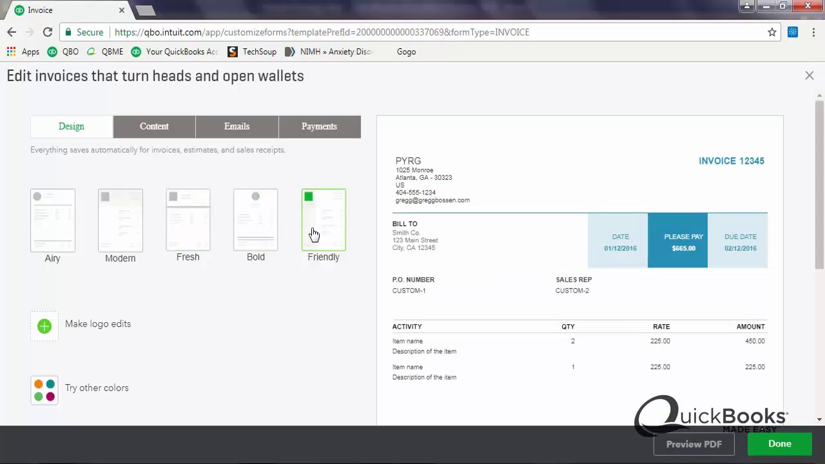Image resolution: width=825 pixels, height=464 pixels.
Task: Select the Modern template thumbnail
Action: [x=121, y=220]
